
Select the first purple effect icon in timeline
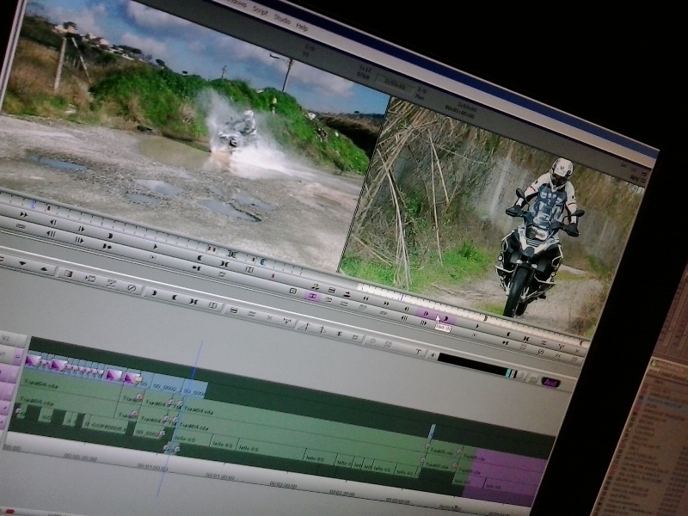[34, 361]
